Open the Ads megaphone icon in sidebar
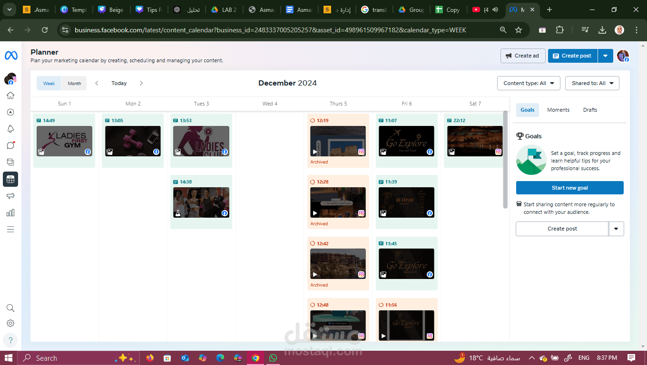647x365 pixels. pyautogui.click(x=10, y=196)
